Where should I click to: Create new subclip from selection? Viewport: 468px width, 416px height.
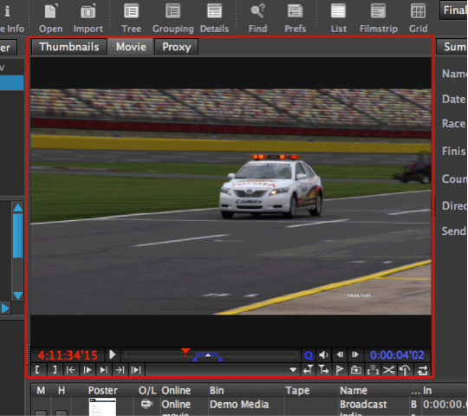(373, 370)
